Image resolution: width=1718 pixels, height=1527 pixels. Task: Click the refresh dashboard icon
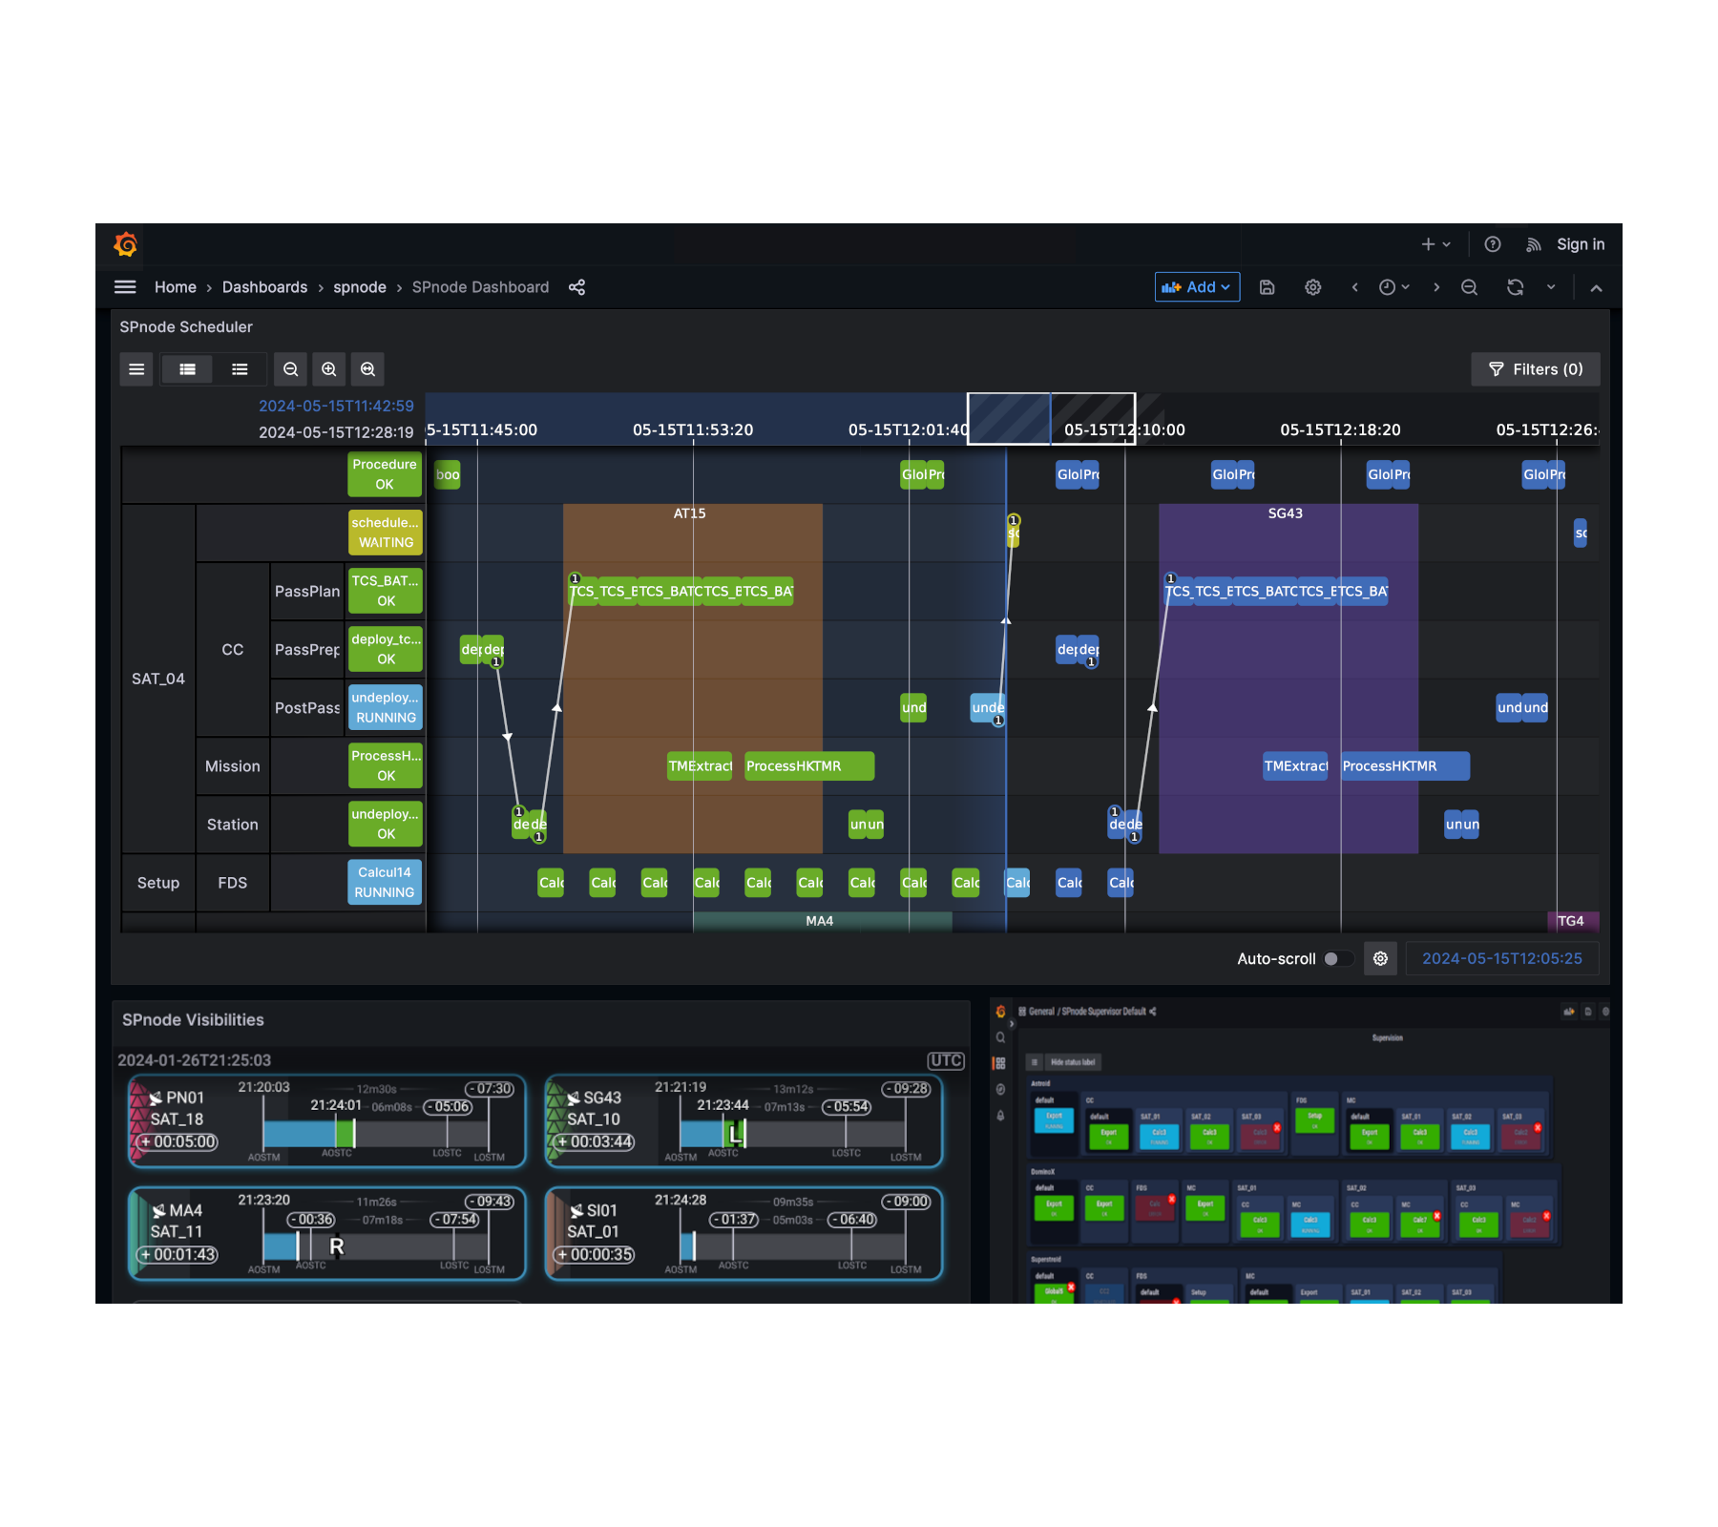(1515, 287)
